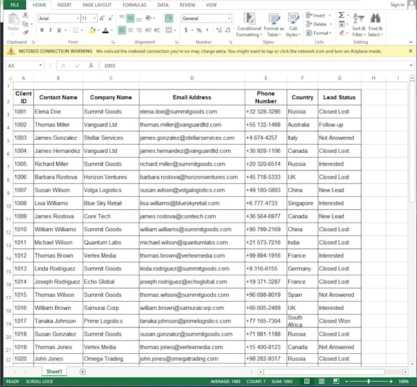Click the AutoSum sigma icon
Image resolution: width=417 pixels, height=387 pixels.
(342, 15)
